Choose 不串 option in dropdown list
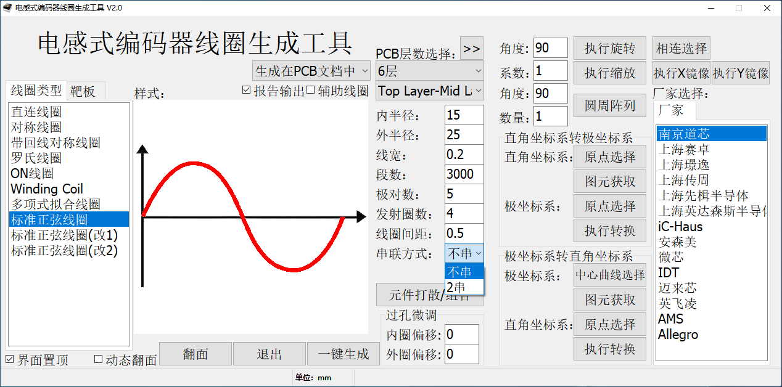This screenshot has height=387, width=782. (x=464, y=272)
